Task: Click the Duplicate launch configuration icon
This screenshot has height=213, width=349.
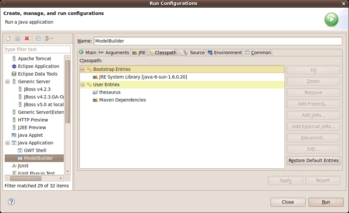Action: (18, 38)
